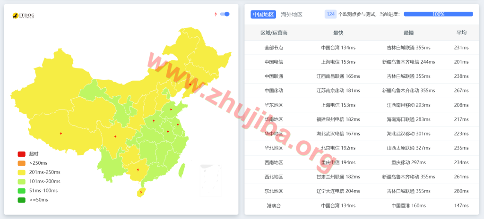Click the 北京电信 192ms cell
This screenshot has width=484, height=219.
pyautogui.click(x=338, y=148)
